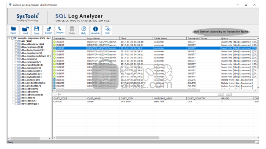This screenshot has width=266, height=149.
Task: Check the sample-migration root checkbox
Action: point(13,38)
